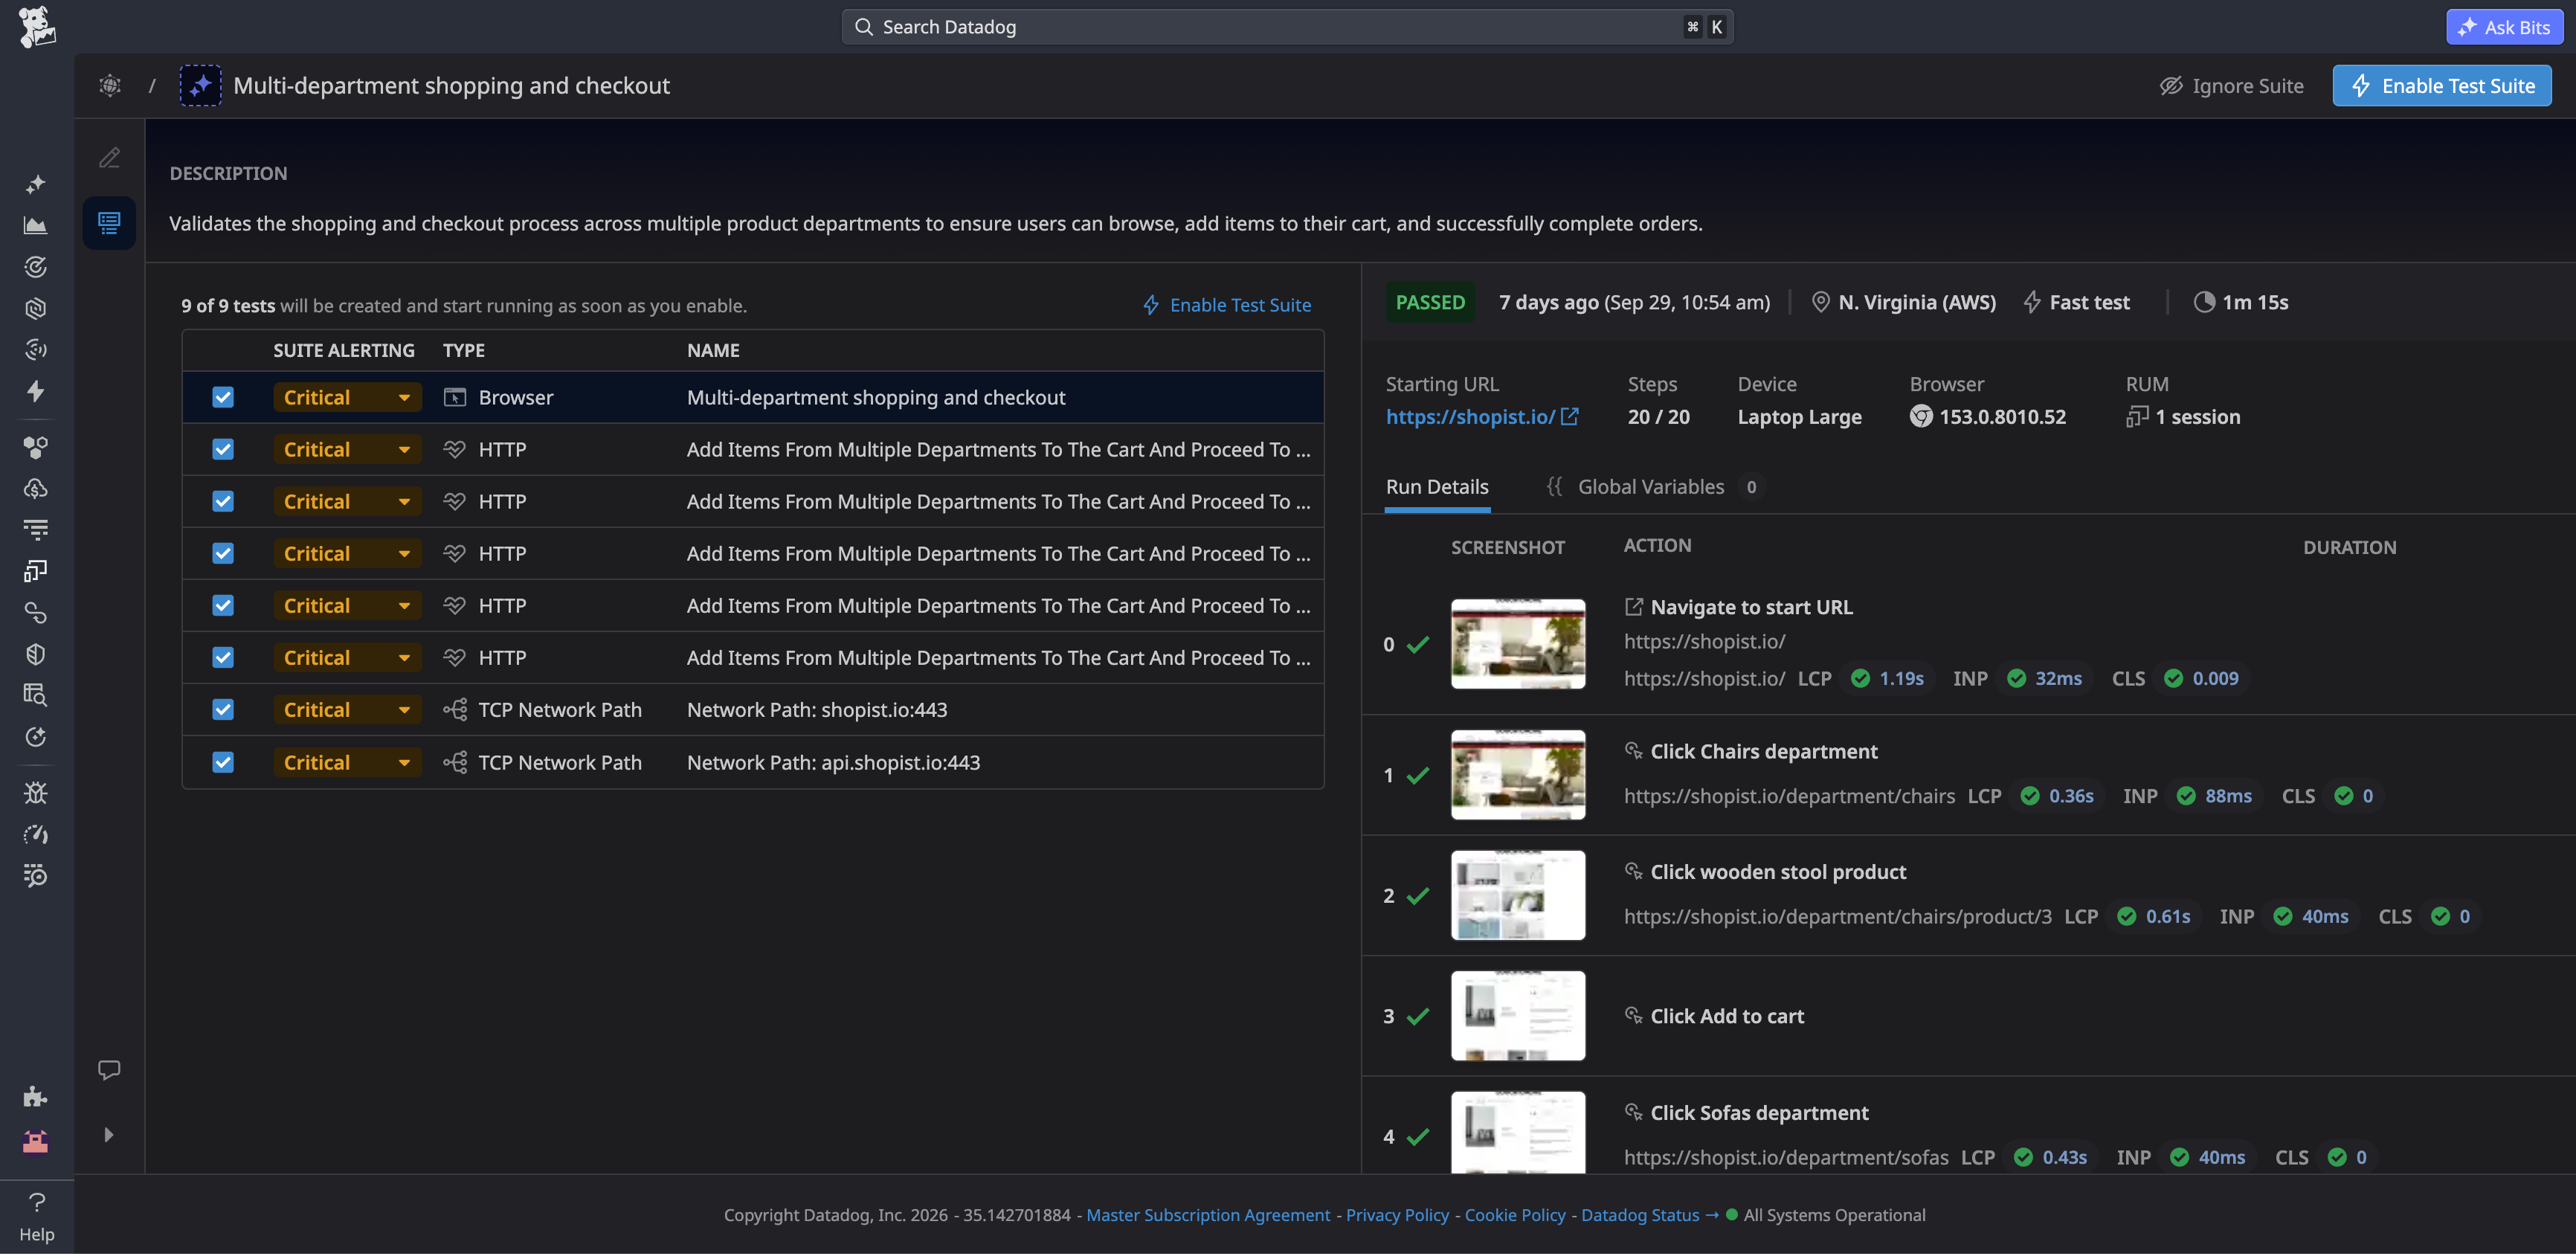Click Ignore Suite in the header
Image resolution: width=2576 pixels, height=1259 pixels.
coord(2231,86)
